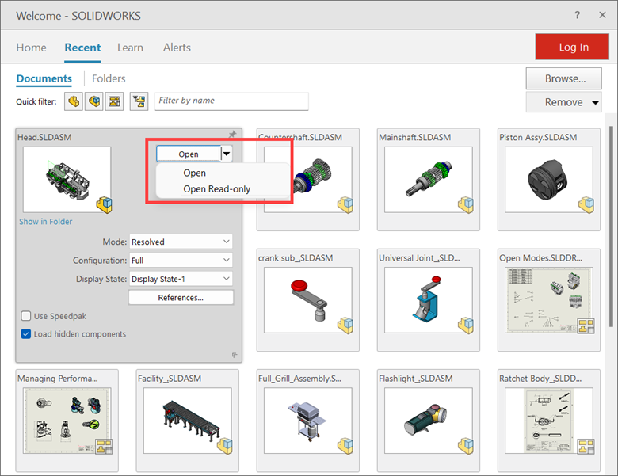
Task: Open the Alerts tab
Action: [177, 48]
